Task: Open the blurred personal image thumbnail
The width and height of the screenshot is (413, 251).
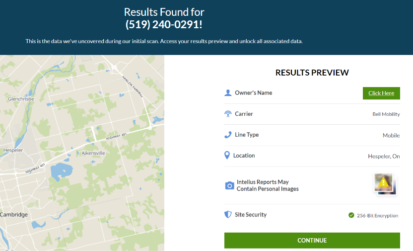Action: [385, 184]
